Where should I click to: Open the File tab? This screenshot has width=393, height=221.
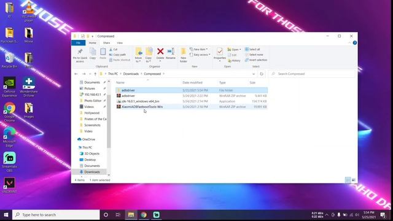pos(78,43)
